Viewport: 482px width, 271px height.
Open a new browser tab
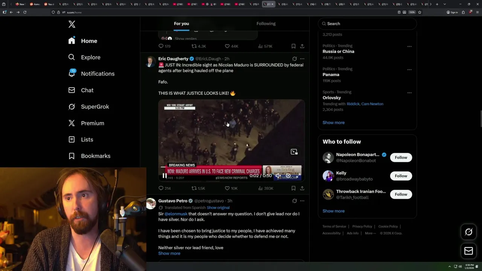pyautogui.click(x=437, y=4)
